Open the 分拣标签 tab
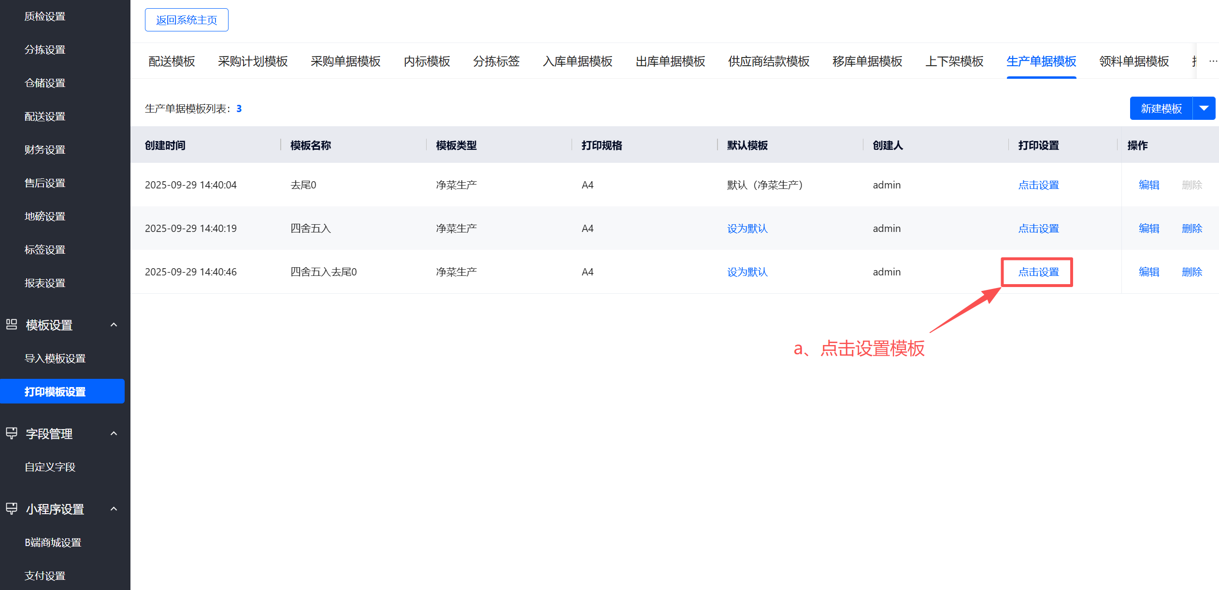The height and width of the screenshot is (590, 1219). tap(496, 61)
